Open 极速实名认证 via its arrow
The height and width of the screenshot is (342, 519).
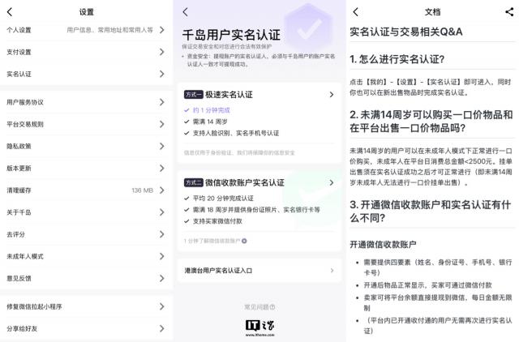pos(331,95)
